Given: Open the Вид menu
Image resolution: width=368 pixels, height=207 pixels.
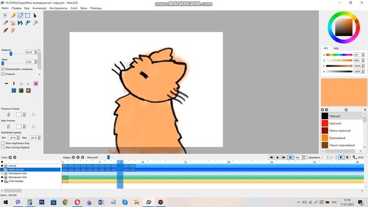Looking at the screenshot, I should pos(27,8).
